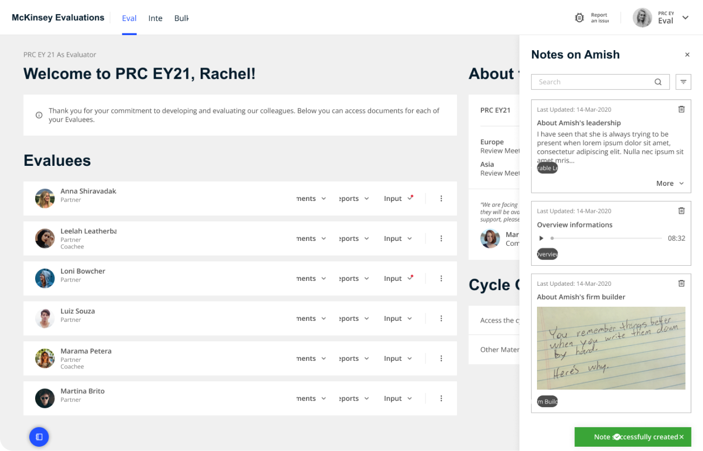Click the Firm Builder tag on image note

[547, 401]
